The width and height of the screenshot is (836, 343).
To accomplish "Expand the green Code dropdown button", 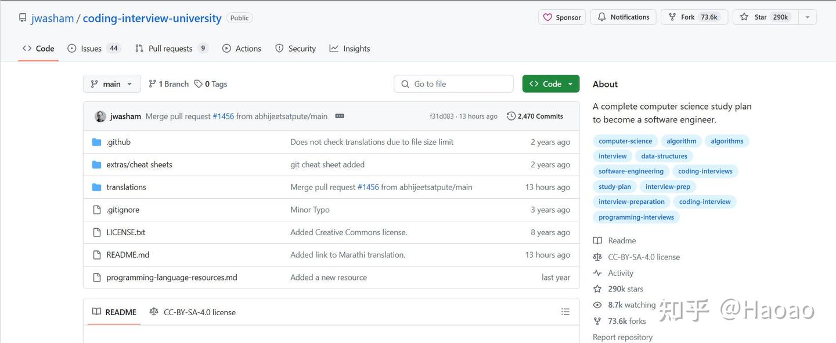I will (550, 84).
